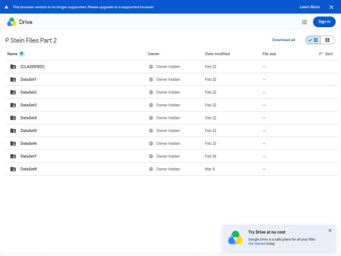Reverse sort direction arrow next to Name
This screenshot has height=256, width=341.
(x=21, y=54)
